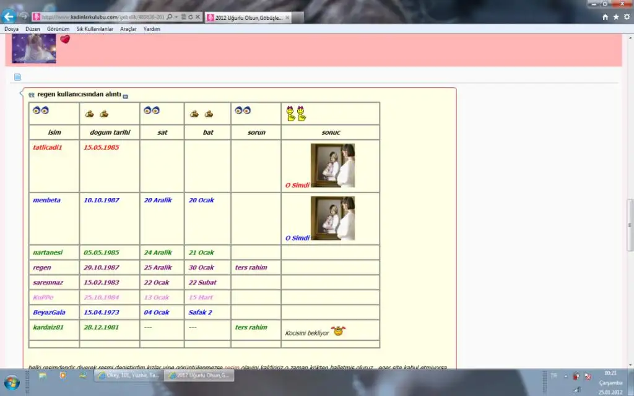Open the media player taskbar icon

[x=63, y=376]
